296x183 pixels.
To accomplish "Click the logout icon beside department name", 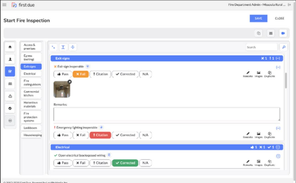I will pyautogui.click(x=290, y=5).
